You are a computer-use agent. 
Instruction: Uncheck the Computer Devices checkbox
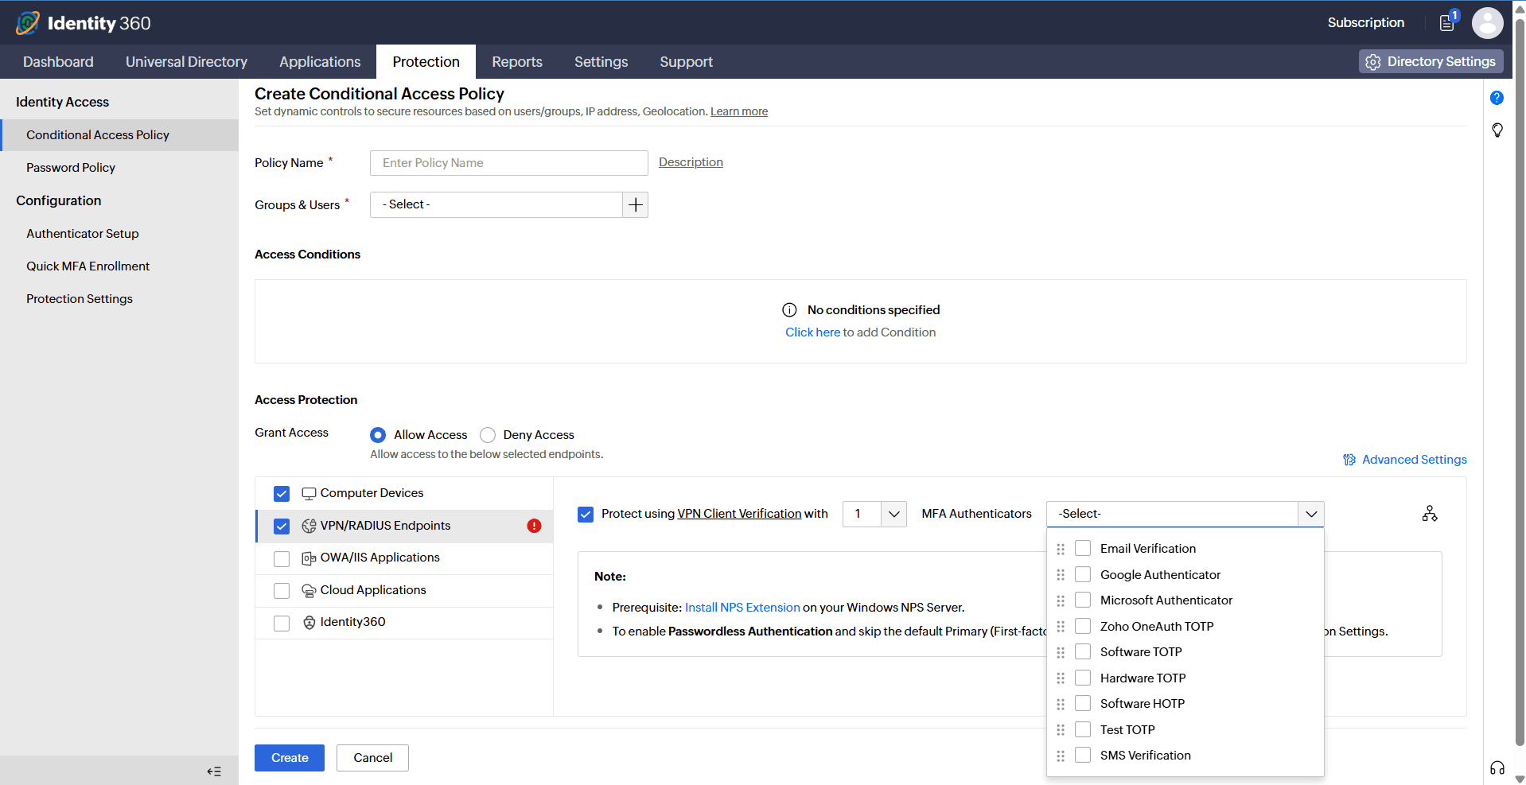pos(282,494)
